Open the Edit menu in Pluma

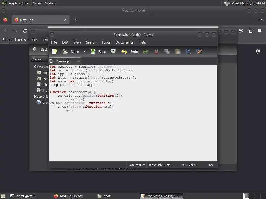[65, 42]
